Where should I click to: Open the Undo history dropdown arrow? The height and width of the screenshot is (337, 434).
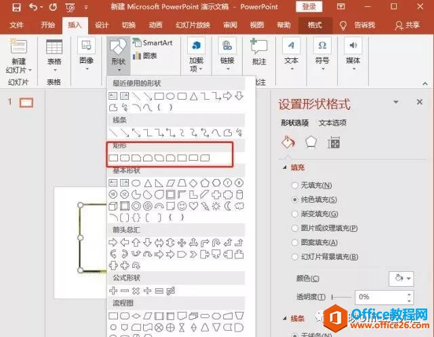(x=41, y=7)
